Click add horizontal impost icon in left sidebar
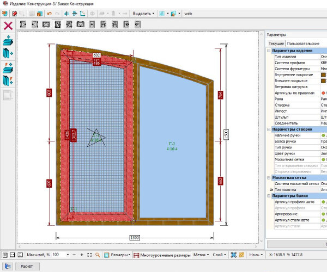This screenshot has height=272, width=327. pyautogui.click(x=8, y=40)
